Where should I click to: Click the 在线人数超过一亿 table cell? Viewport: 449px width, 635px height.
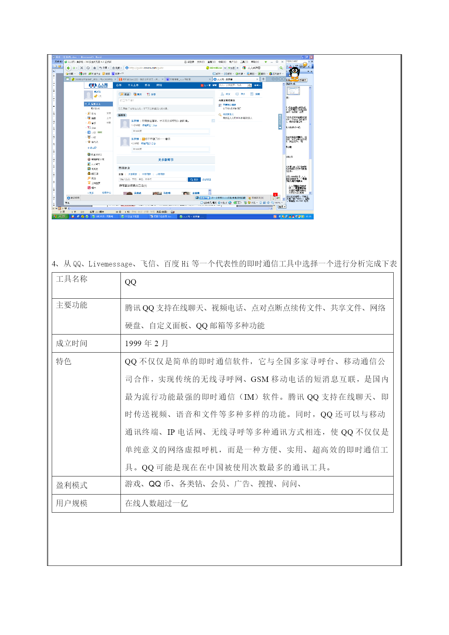[x=257, y=504]
